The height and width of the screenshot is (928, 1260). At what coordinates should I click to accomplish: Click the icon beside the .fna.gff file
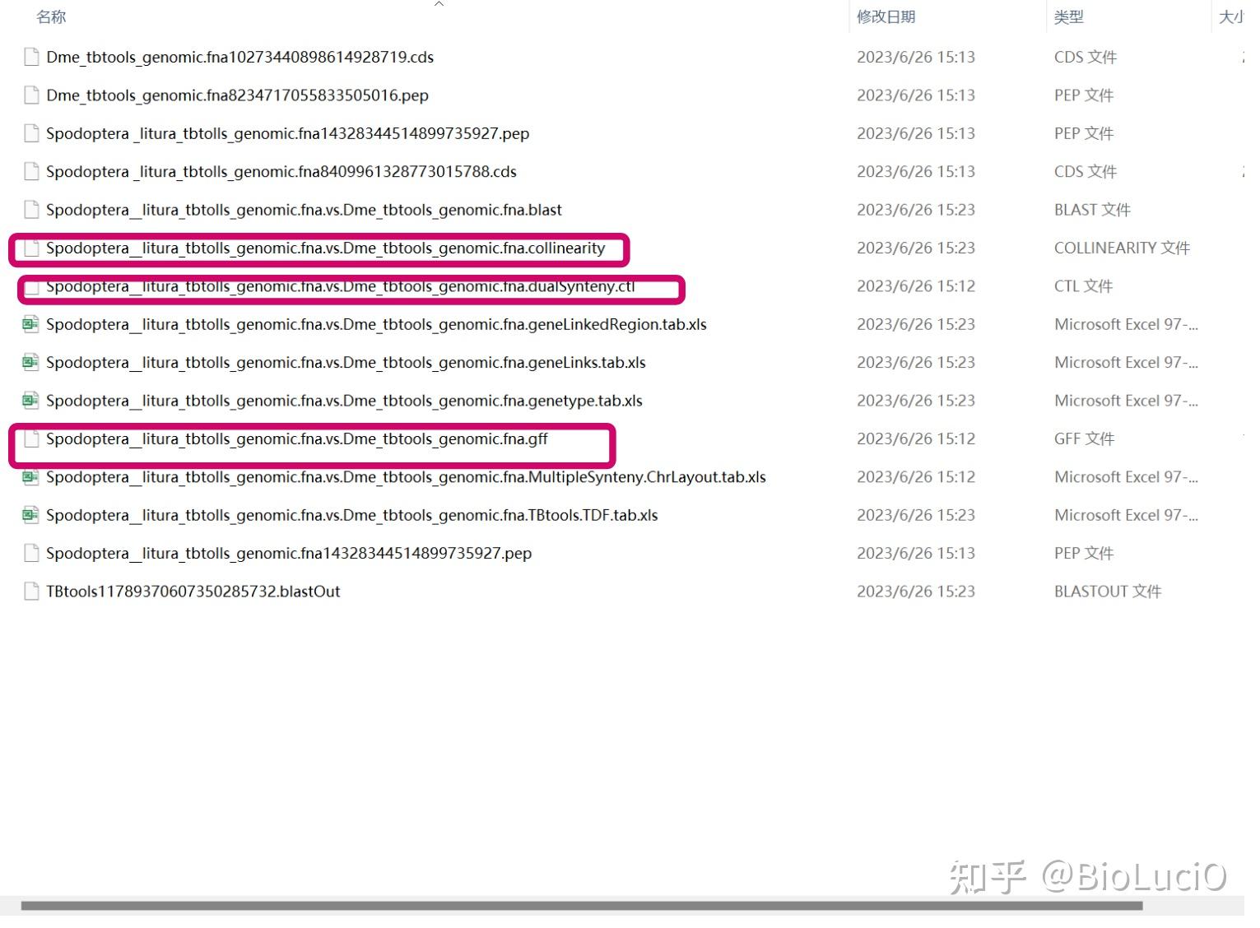pos(31,439)
